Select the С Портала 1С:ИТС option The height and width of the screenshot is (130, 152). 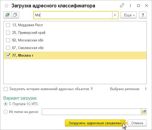tap(6, 104)
